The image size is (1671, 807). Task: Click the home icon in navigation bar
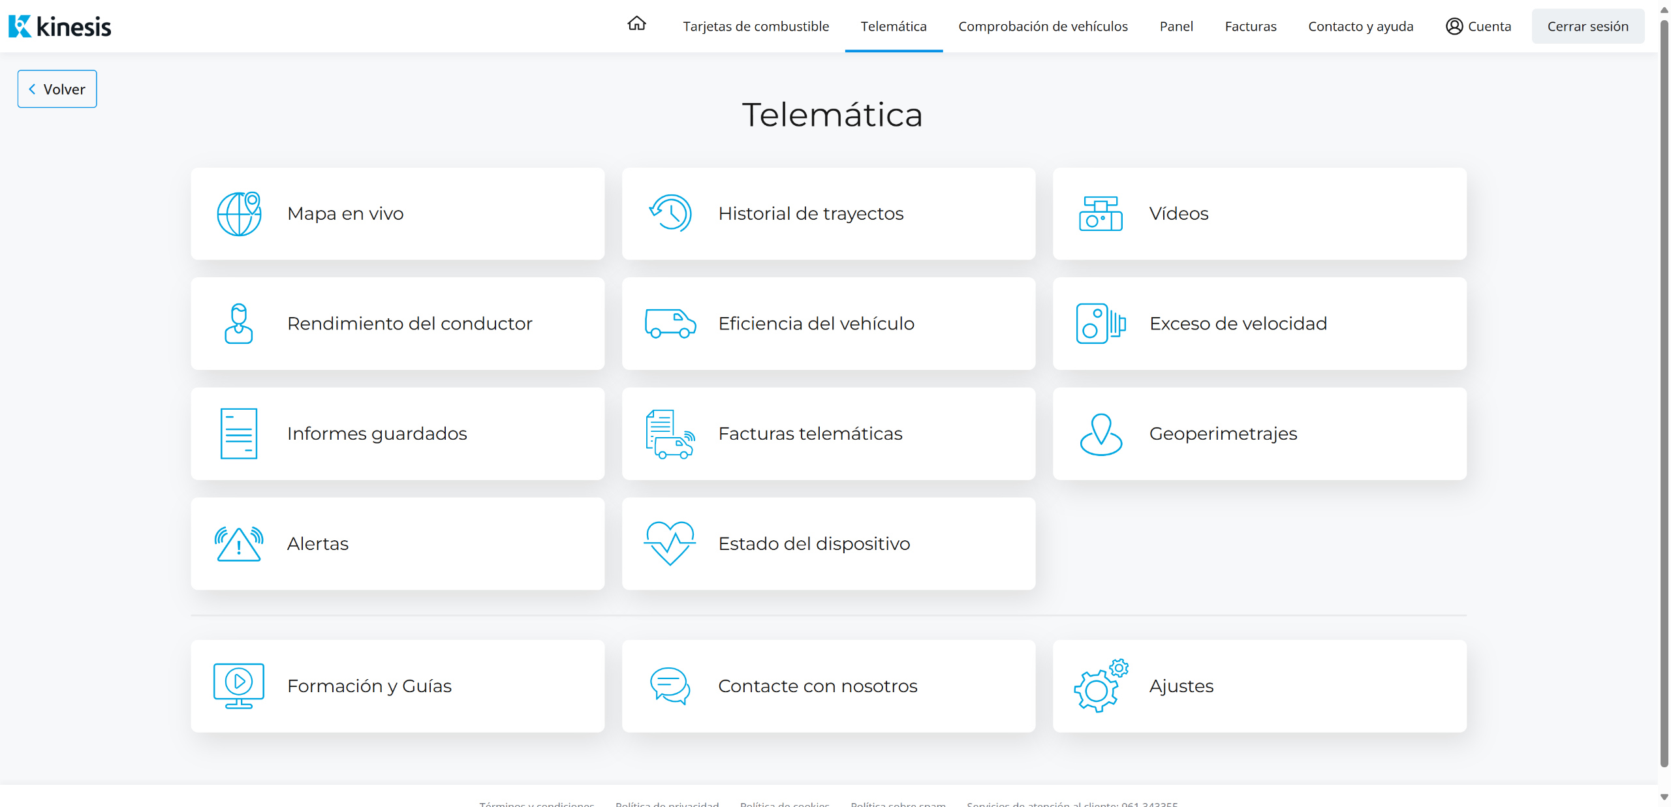click(636, 24)
